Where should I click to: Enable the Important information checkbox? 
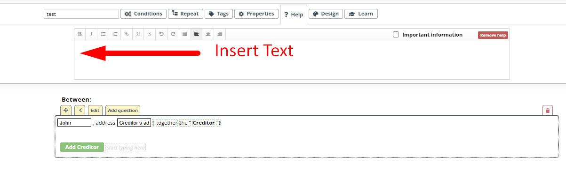tap(396, 35)
